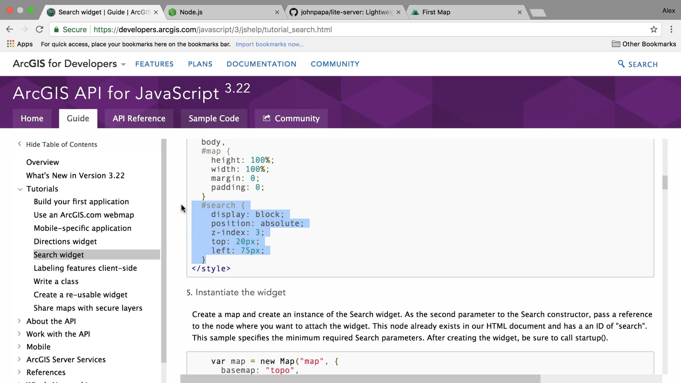This screenshot has width=681, height=383.
Task: Open the ArcGIS for Developers dropdown arrow
Action: [x=123, y=65]
